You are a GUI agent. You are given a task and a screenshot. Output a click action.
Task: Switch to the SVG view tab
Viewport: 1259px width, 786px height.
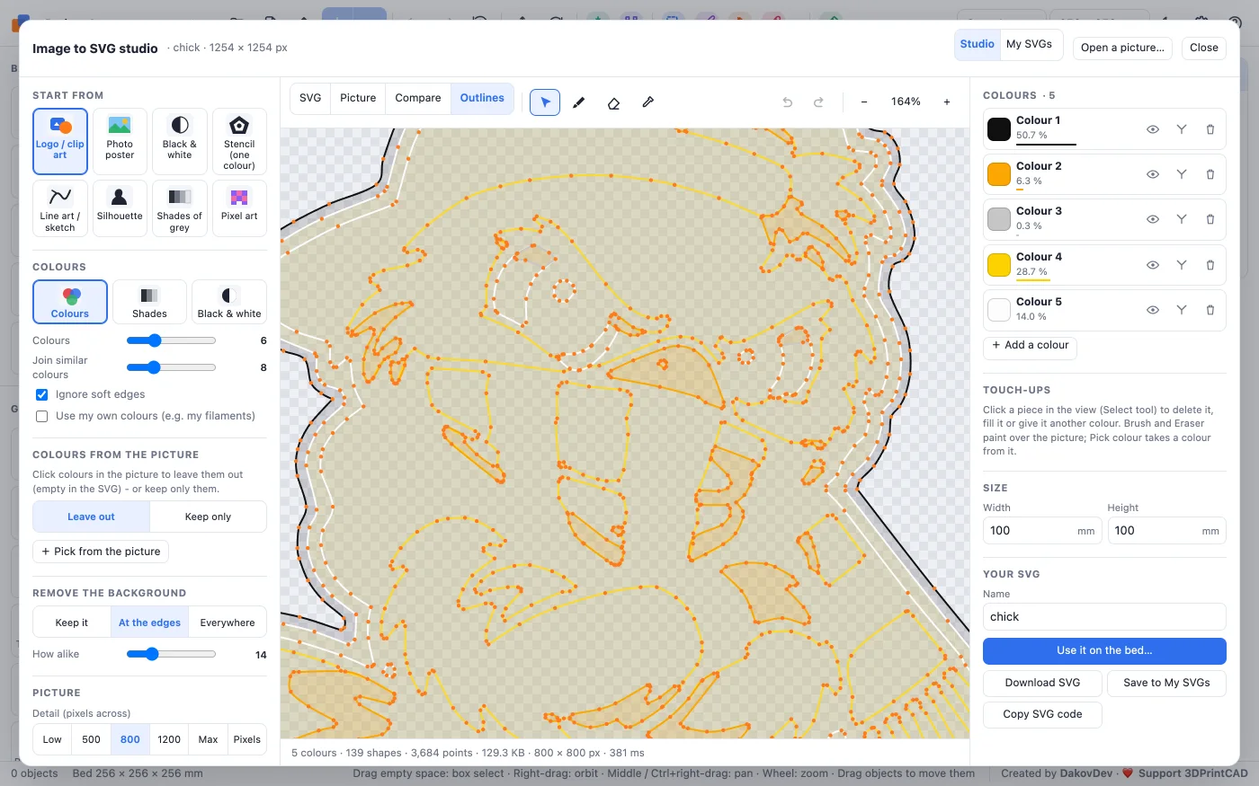tap(310, 98)
